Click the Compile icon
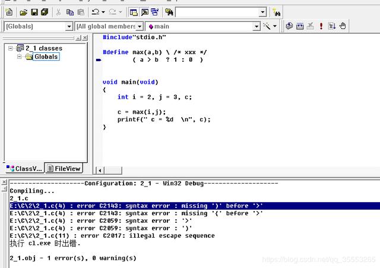 [x=289, y=26]
